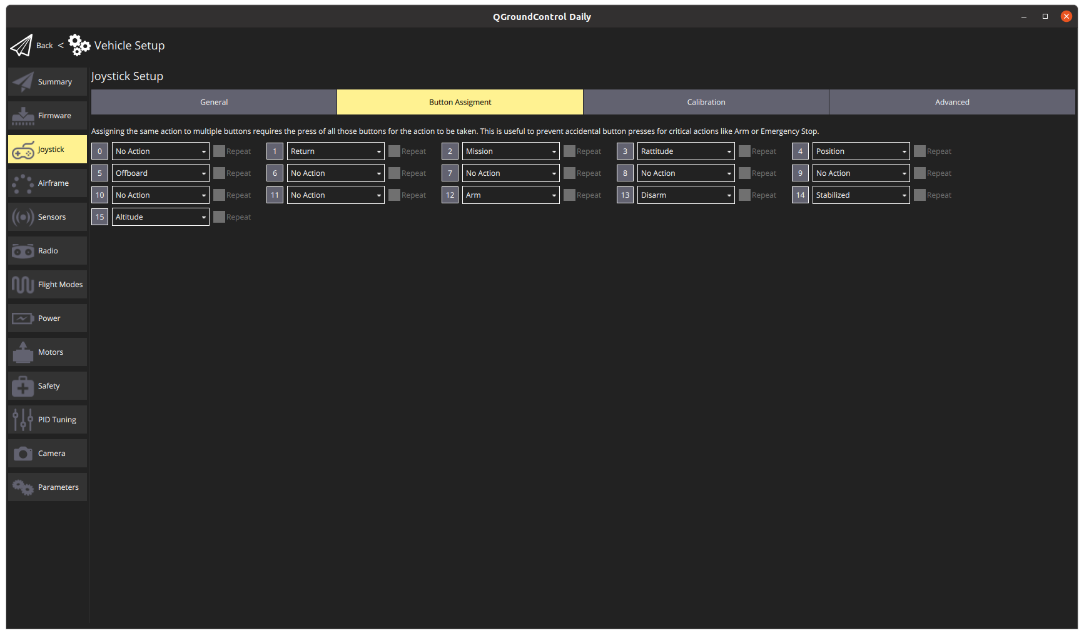
Task: Click the PID Tuning label
Action: pos(57,420)
